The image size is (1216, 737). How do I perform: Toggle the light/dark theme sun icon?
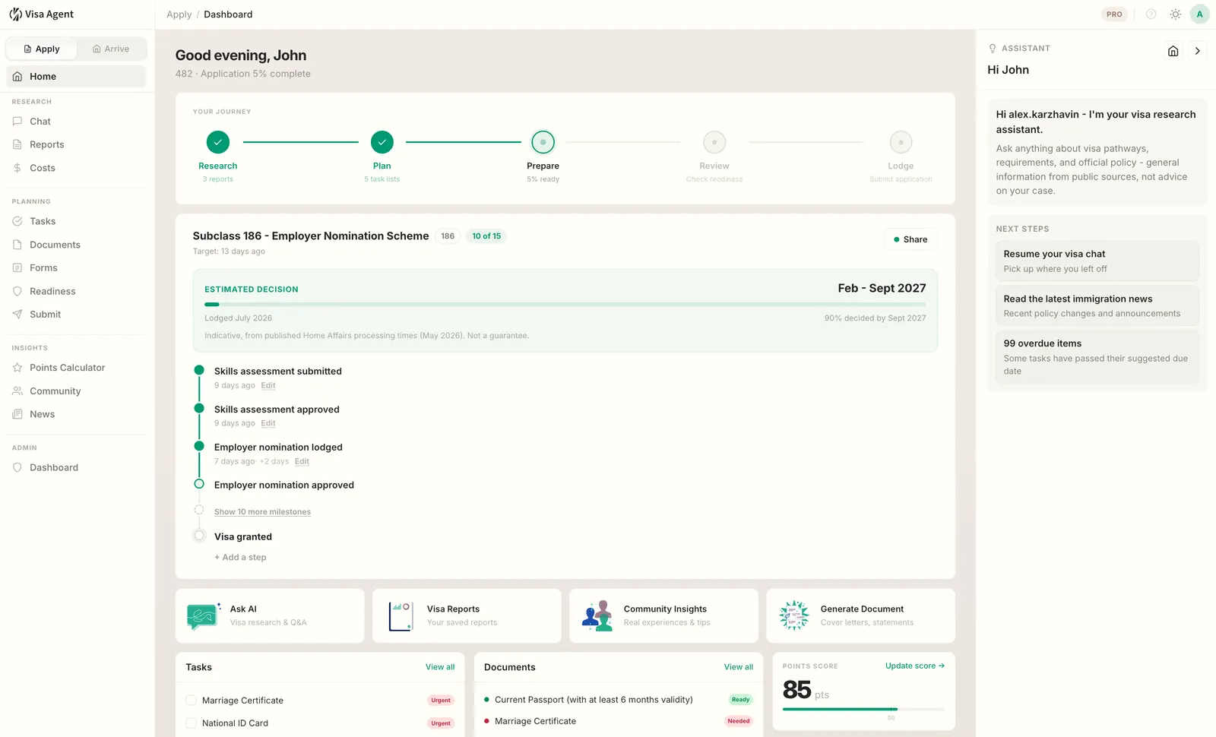(1176, 14)
